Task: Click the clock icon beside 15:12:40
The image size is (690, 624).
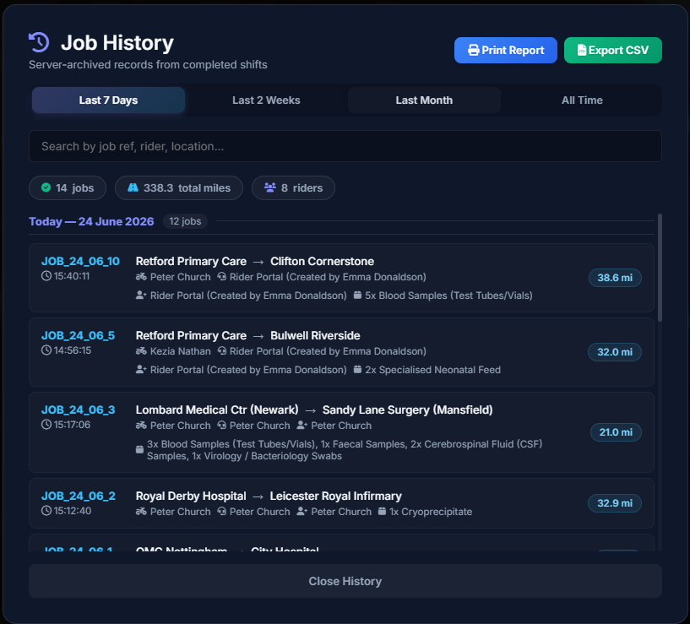Action: (46, 511)
